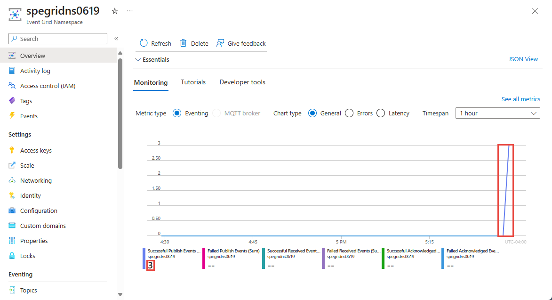
Task: Switch to the Tutorials tab
Action: click(193, 82)
